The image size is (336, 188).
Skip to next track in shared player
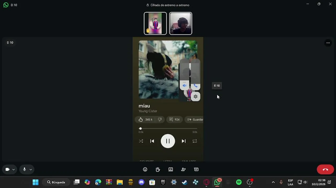pyautogui.click(x=184, y=141)
